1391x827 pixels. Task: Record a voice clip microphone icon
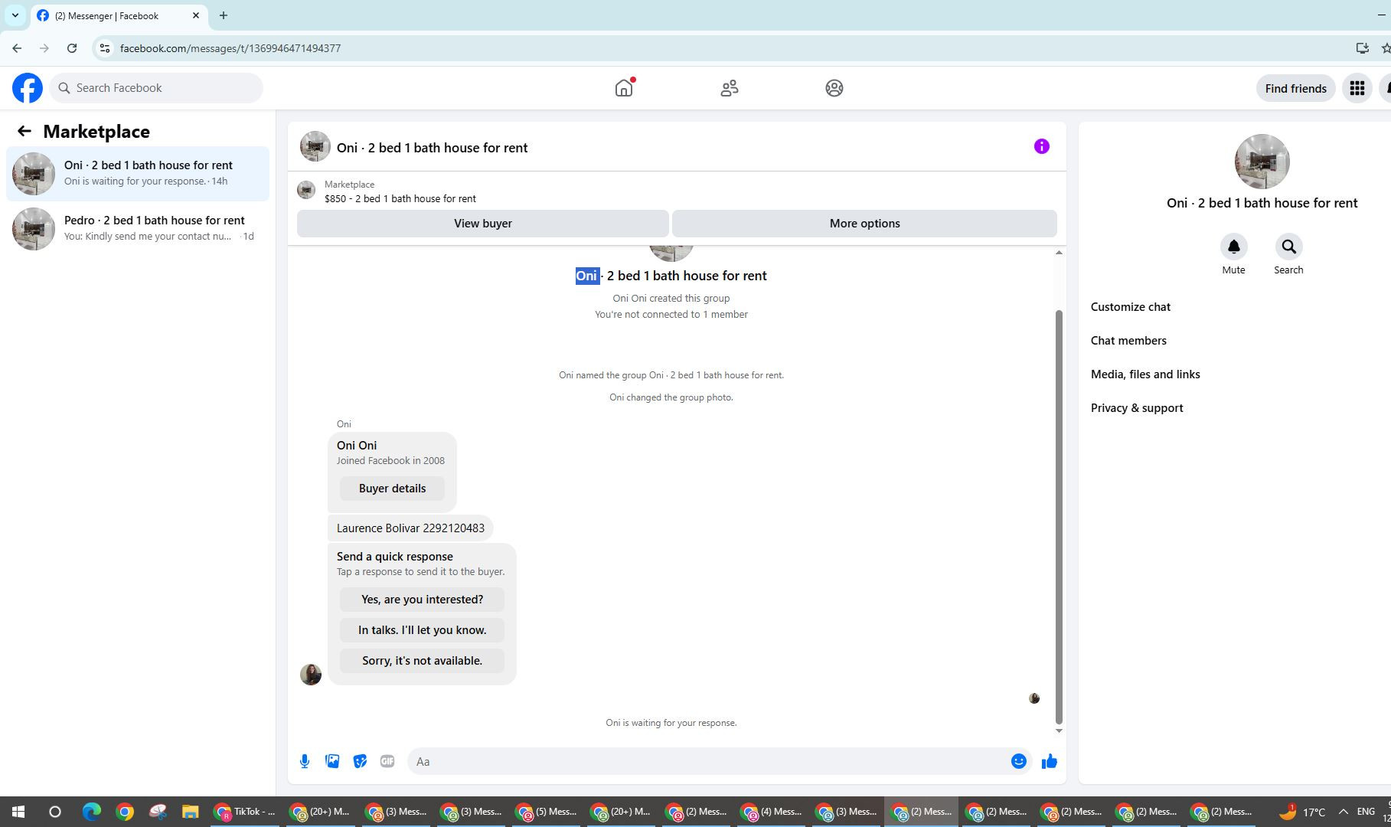pyautogui.click(x=305, y=761)
